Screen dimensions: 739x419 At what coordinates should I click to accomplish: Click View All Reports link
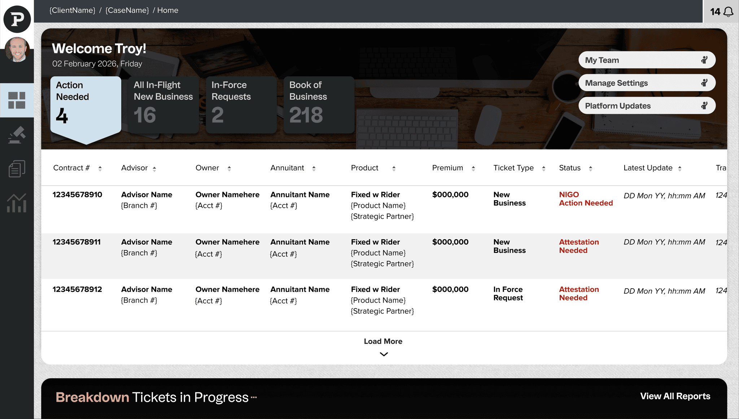675,396
